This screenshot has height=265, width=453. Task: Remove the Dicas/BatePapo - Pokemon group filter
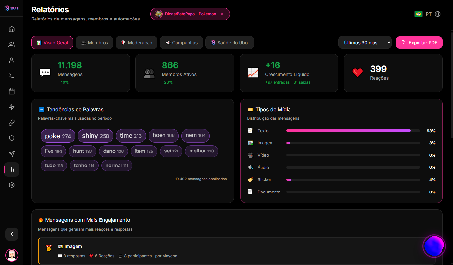click(222, 14)
